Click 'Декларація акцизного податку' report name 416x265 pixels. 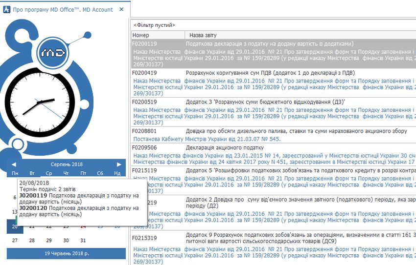[x=225, y=148]
